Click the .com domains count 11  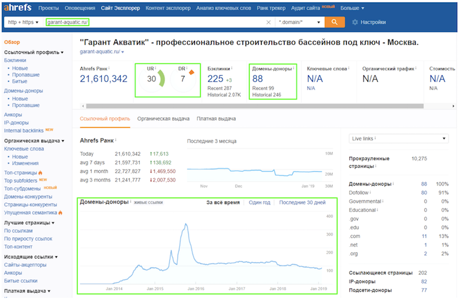pos(424,236)
